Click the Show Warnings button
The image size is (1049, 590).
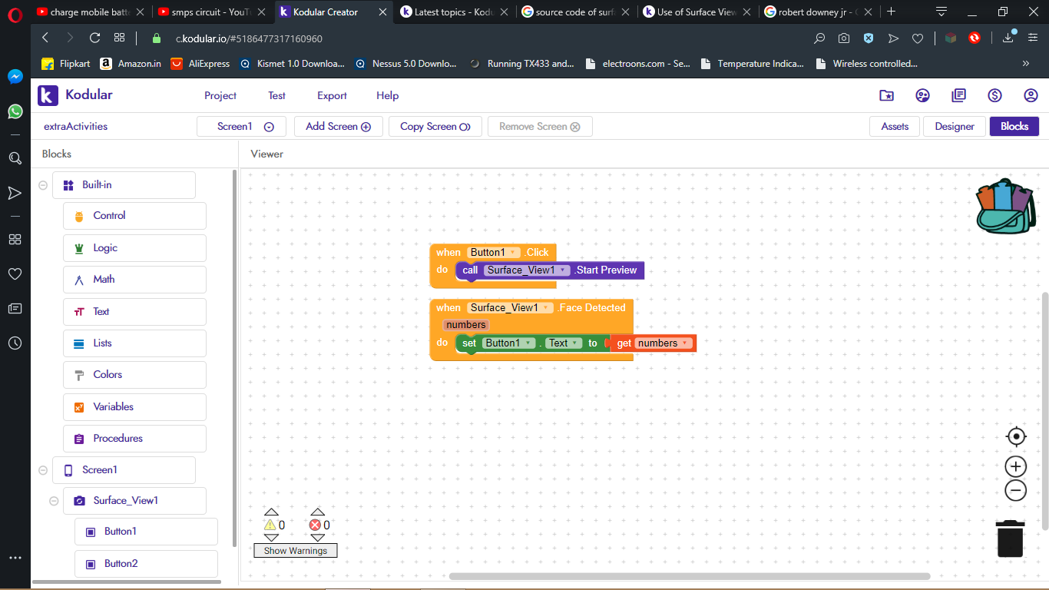296,551
